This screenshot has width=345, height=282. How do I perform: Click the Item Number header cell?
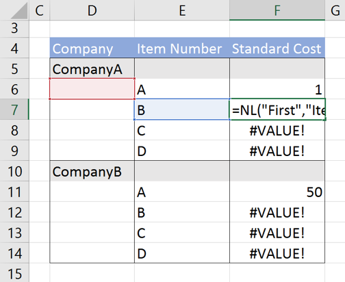[x=182, y=48]
